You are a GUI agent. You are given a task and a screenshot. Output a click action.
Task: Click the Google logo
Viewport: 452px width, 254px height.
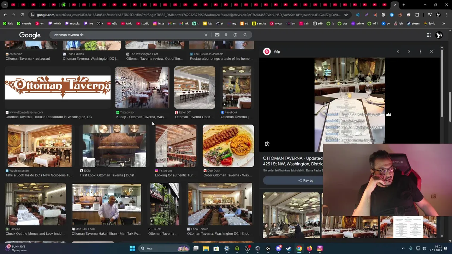coord(30,35)
